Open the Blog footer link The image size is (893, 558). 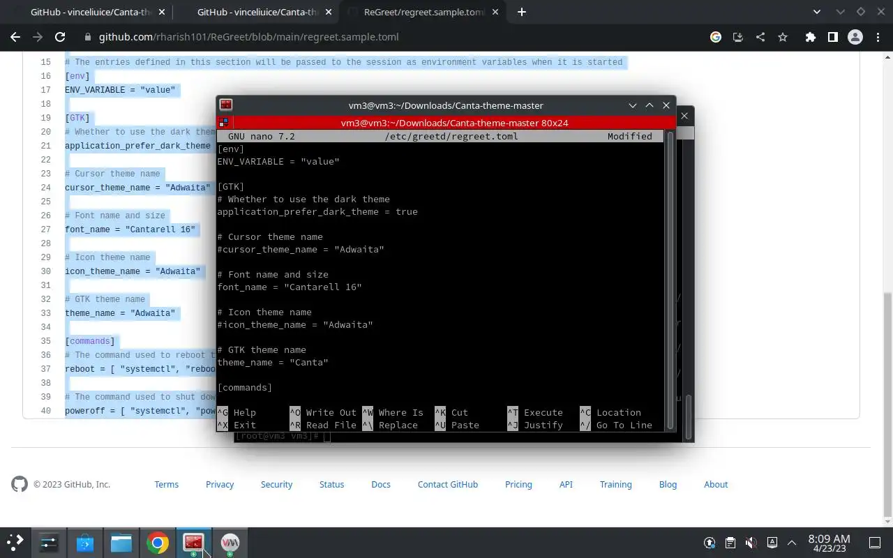(x=668, y=484)
